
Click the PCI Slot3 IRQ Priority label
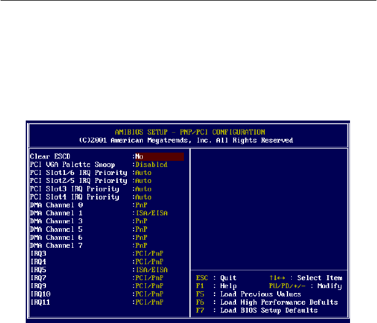coord(75,189)
